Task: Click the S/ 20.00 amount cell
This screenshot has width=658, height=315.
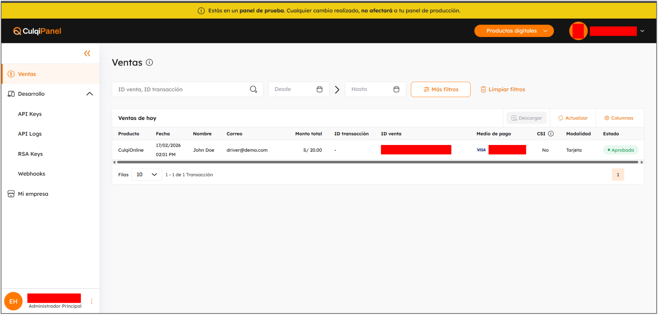Action: pyautogui.click(x=313, y=150)
